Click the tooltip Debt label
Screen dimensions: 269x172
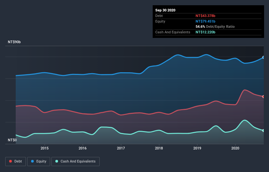click(x=159, y=16)
